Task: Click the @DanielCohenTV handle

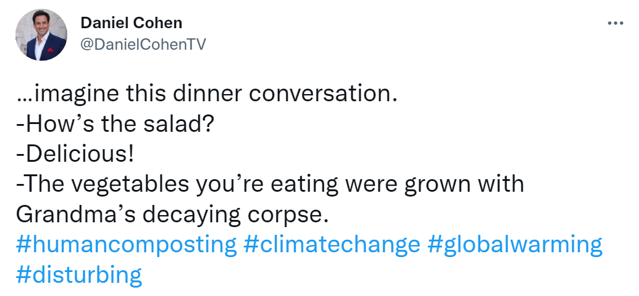Action: click(x=143, y=45)
